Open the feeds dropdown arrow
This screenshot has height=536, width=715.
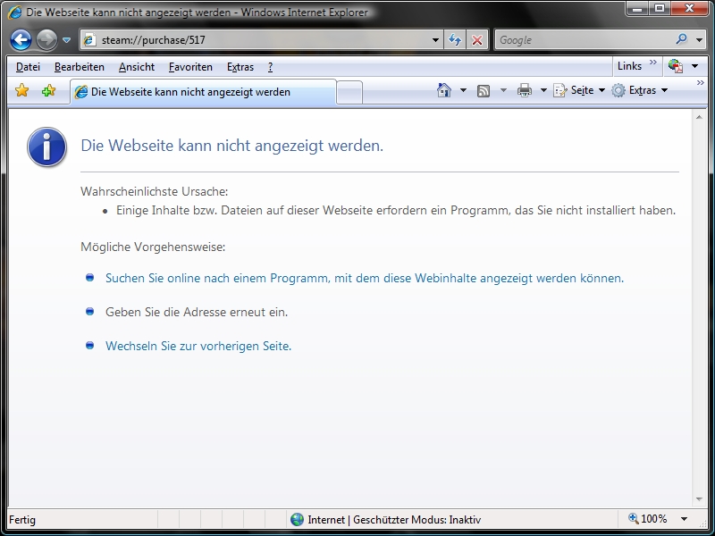click(503, 90)
